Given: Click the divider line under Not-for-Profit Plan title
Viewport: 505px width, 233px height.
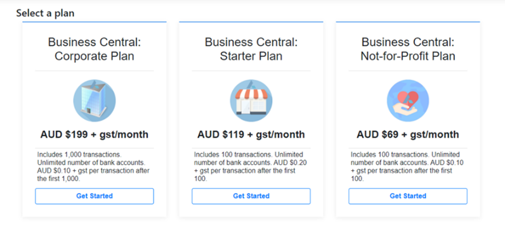Looking at the screenshot, I should pyautogui.click(x=408, y=71).
